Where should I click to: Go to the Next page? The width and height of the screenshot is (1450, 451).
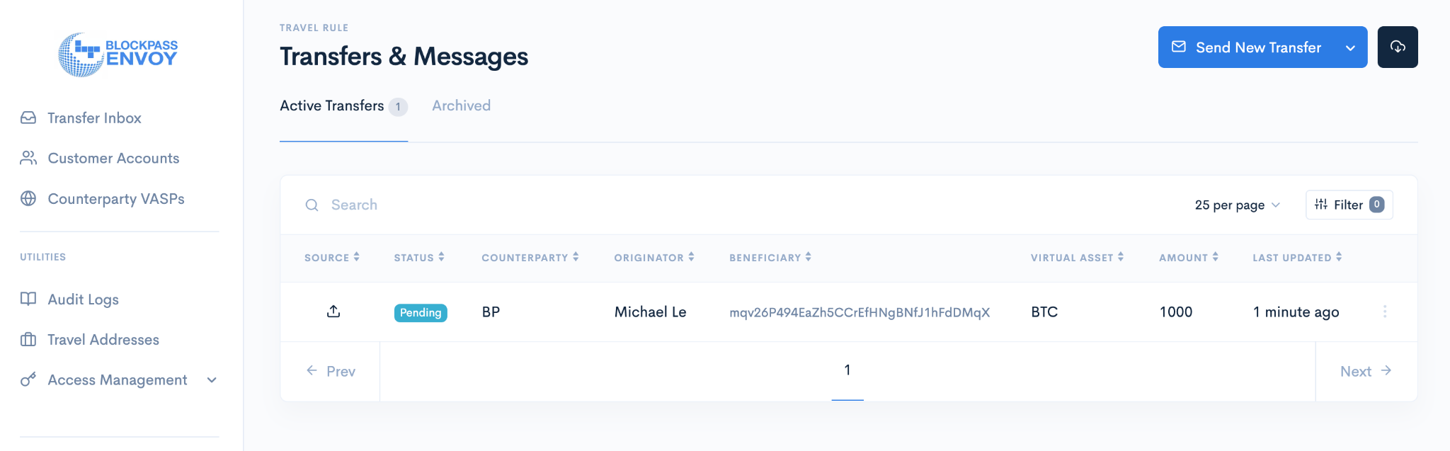[1365, 371]
